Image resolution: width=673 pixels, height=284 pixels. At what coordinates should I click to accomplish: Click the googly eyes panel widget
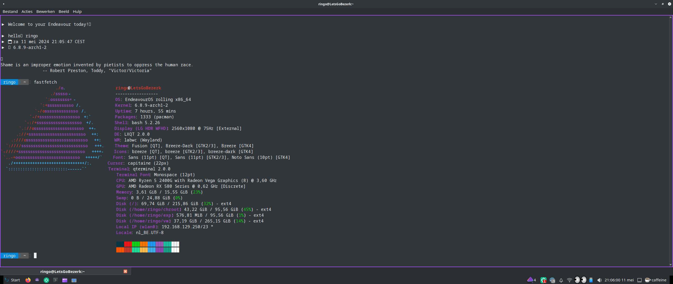[x=580, y=280]
